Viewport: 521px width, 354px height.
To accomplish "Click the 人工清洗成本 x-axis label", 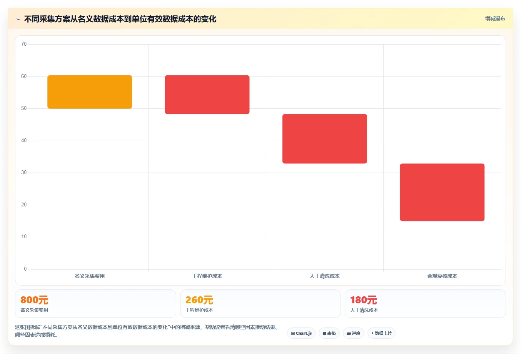I will coord(325,276).
